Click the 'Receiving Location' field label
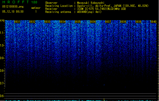This screenshot has height=101, width=159. pyautogui.click(x=59, y=6)
